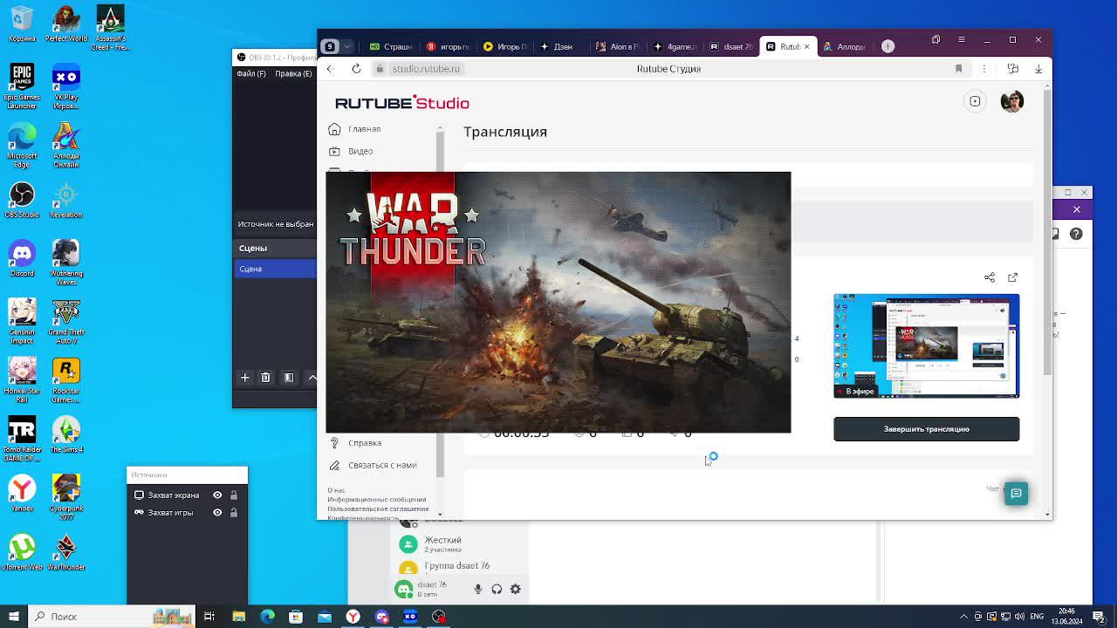Open the user profile avatar
The width and height of the screenshot is (1117, 628).
coord(1012,101)
